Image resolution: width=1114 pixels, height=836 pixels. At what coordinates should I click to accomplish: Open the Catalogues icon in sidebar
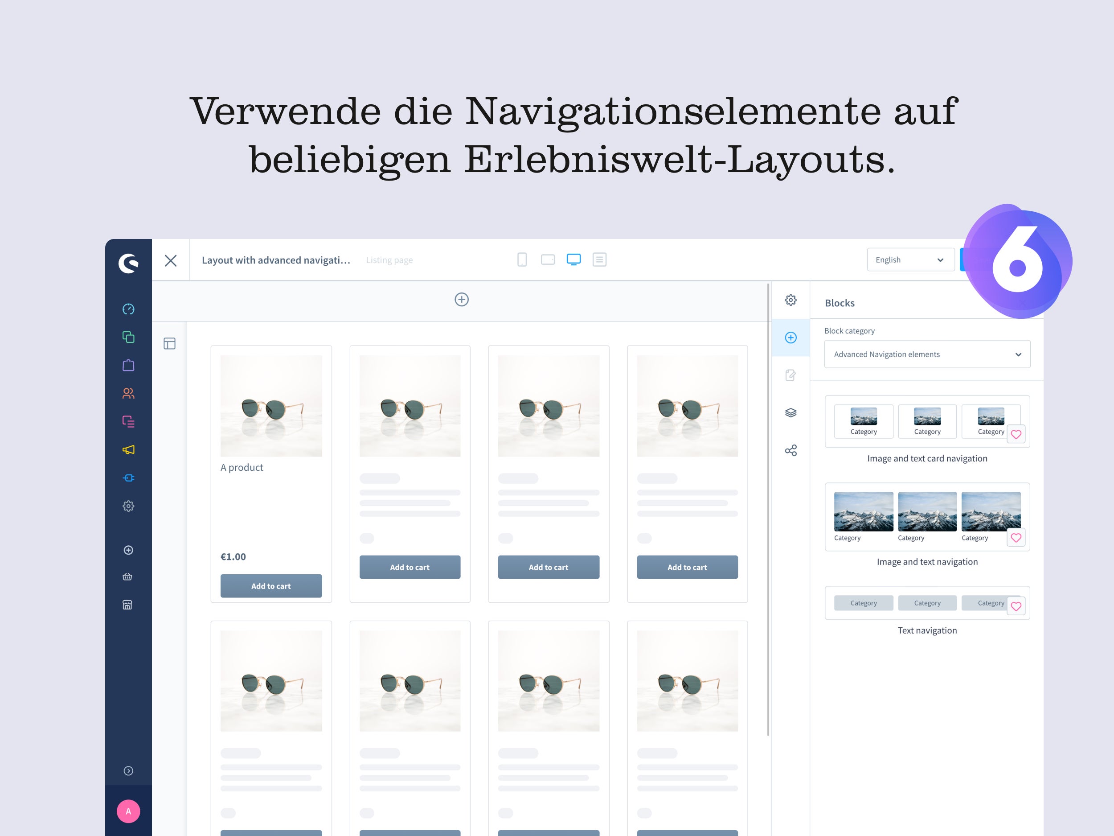coord(128,337)
